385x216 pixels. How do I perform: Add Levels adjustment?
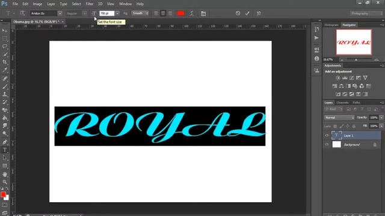tap(345, 78)
